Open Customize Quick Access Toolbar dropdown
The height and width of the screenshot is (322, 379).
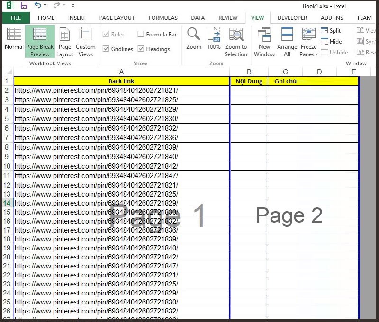click(73, 5)
